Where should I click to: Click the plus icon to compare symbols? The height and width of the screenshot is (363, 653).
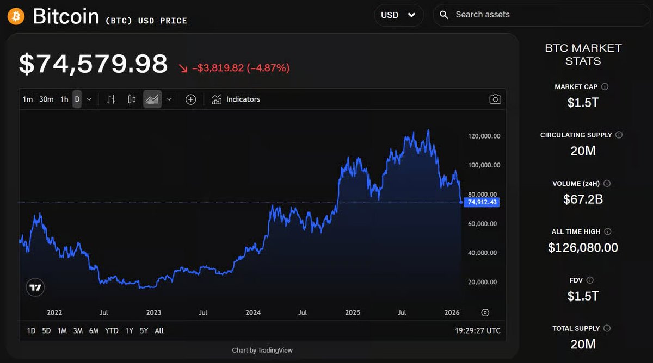190,99
